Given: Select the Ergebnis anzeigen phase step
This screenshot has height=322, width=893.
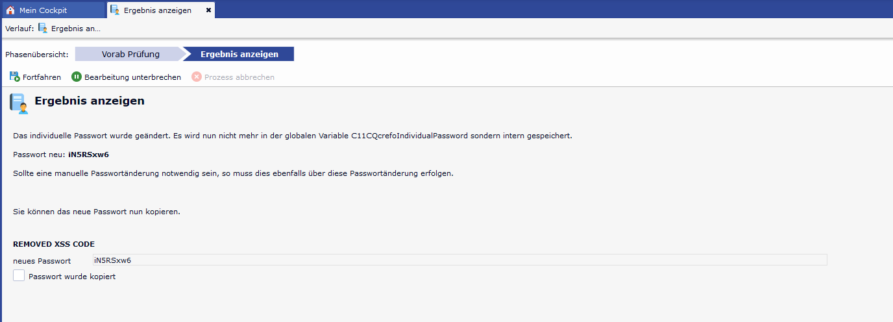Looking at the screenshot, I should [x=239, y=54].
